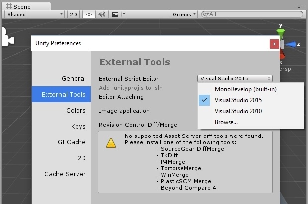Image resolution: width=308 pixels, height=204 pixels.
Task: Open scene effects dropdown arrow
Action: pos(124,15)
